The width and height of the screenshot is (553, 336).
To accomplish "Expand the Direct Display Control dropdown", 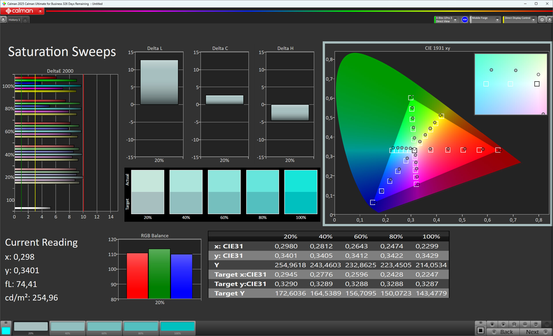I will [533, 20].
